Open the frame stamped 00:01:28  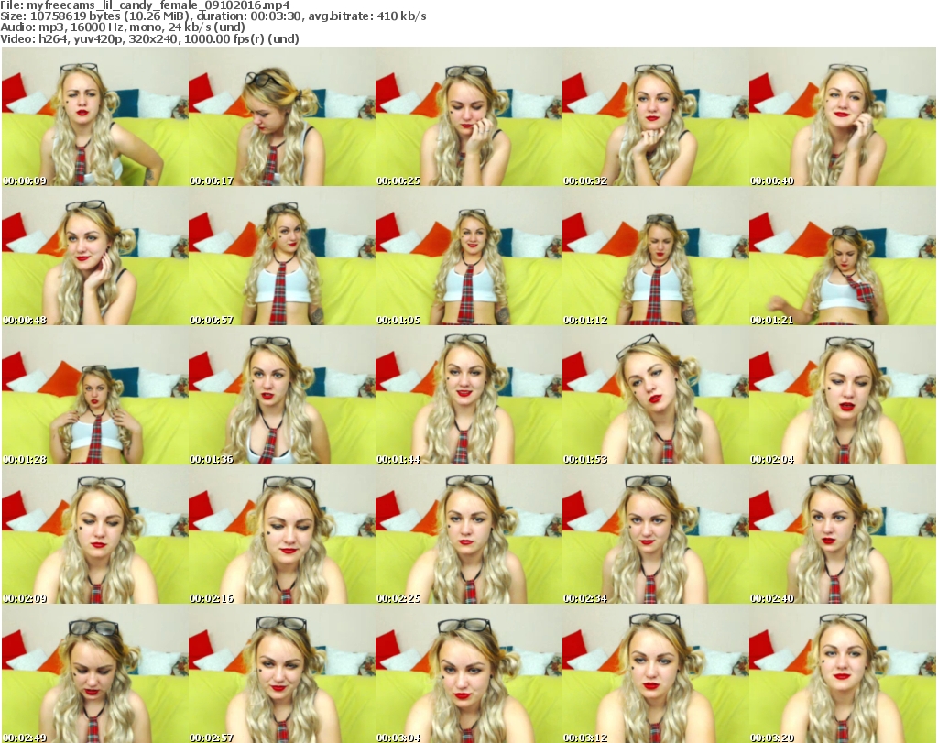click(x=95, y=396)
